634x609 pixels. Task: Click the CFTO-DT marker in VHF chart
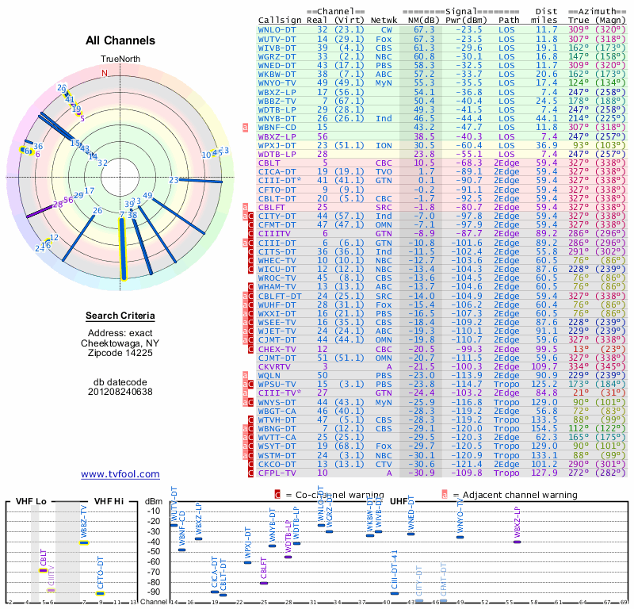[x=101, y=594]
